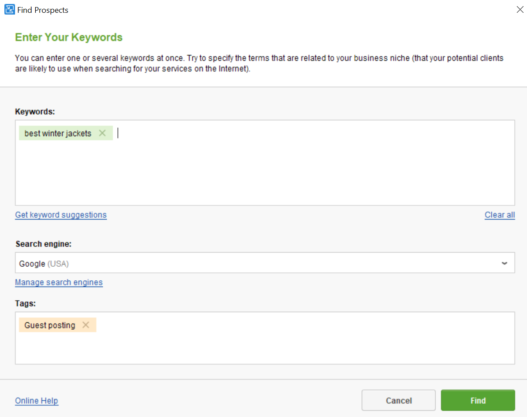Click the 'Search engine:' label

point(43,244)
